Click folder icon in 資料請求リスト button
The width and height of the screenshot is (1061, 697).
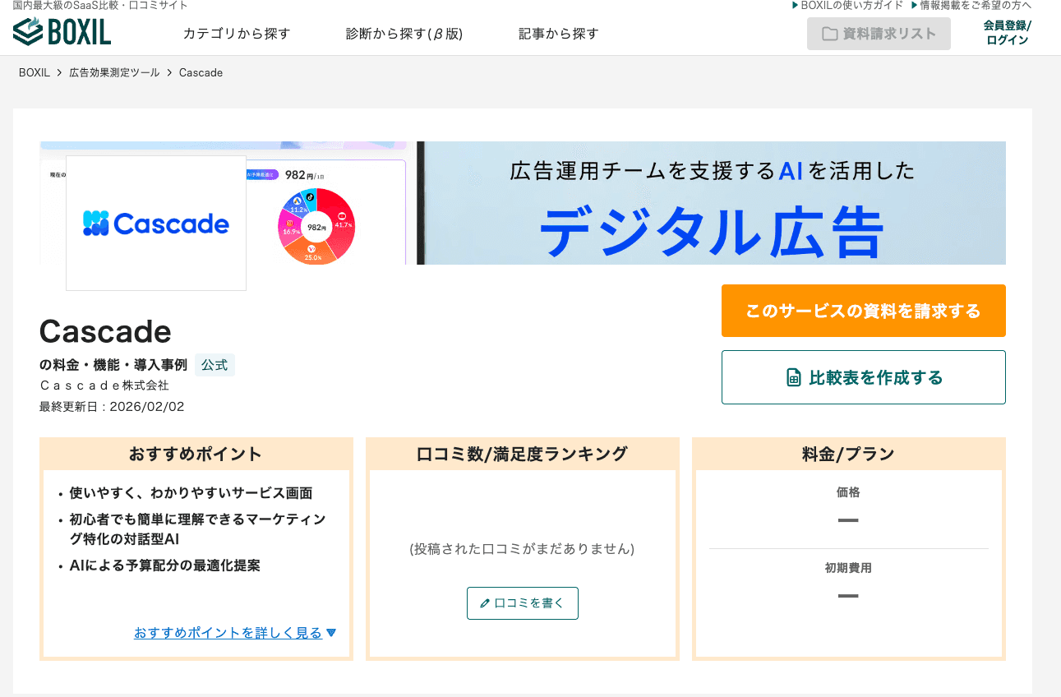point(830,34)
